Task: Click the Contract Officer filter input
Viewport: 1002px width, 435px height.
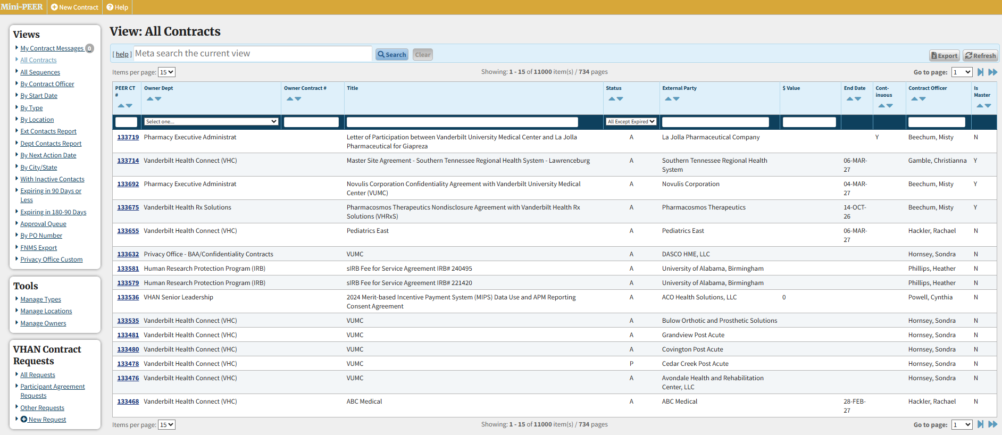Action: coord(937,122)
